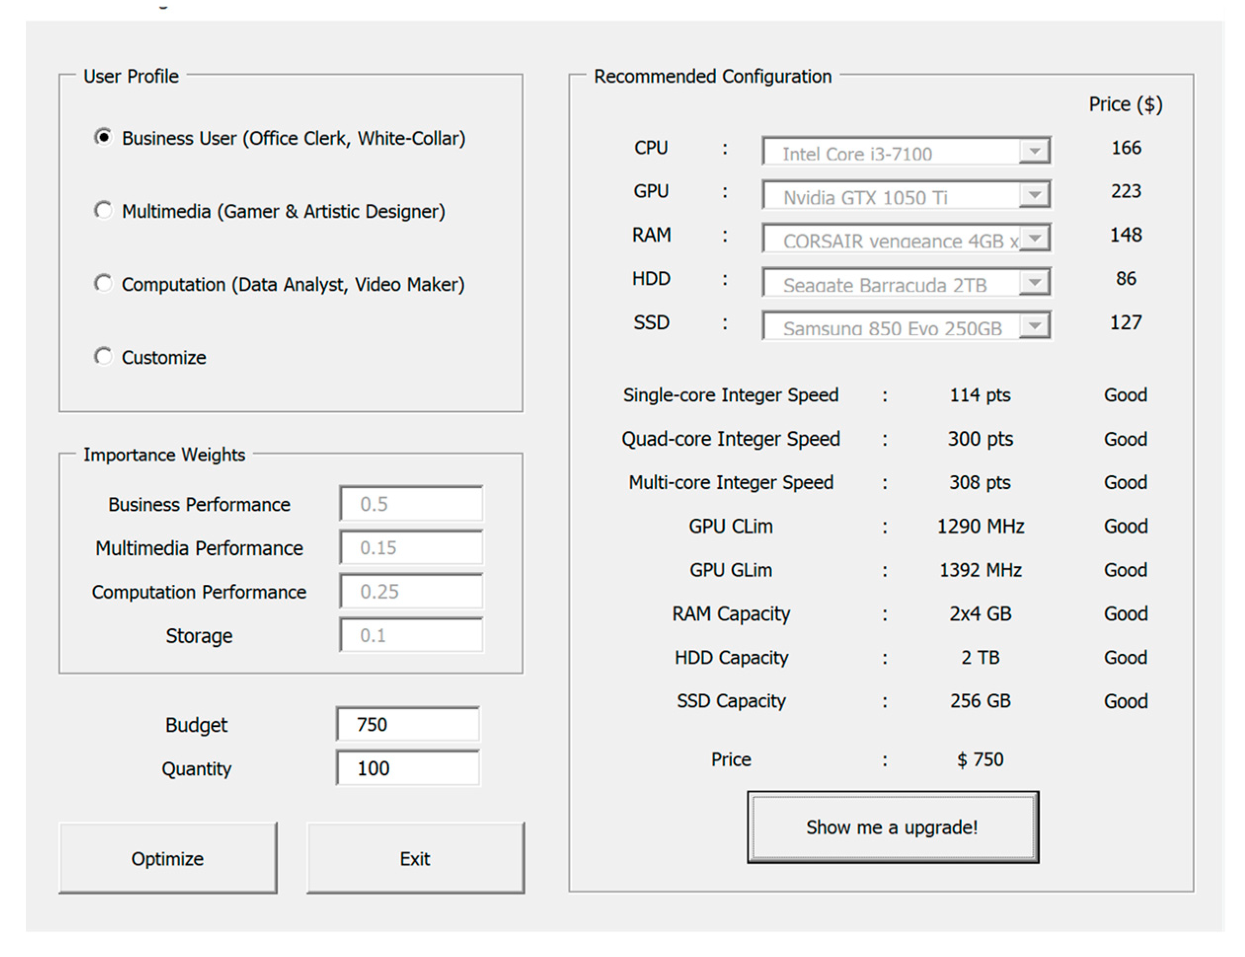This screenshot has height=957, width=1245.
Task: Click the Optimize button
Action: [168, 858]
